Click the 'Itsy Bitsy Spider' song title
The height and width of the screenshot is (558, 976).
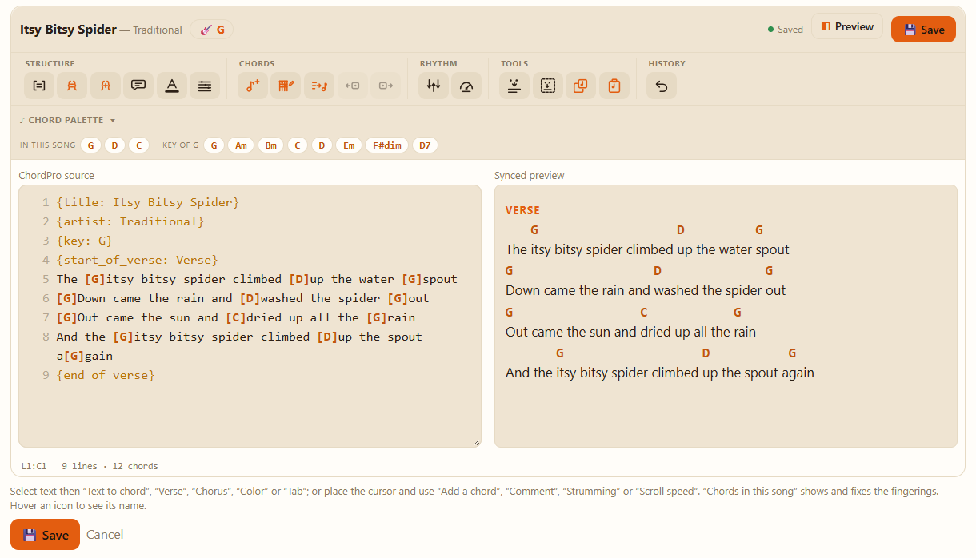click(68, 30)
